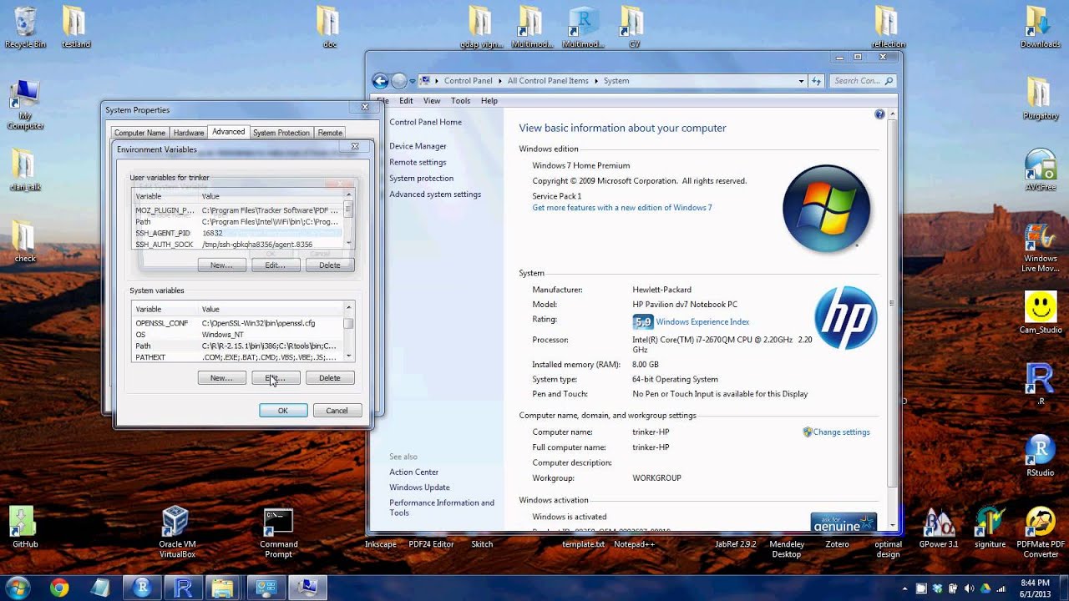The image size is (1069, 601).
Task: Open the reflection folder icon
Action: tap(888, 27)
